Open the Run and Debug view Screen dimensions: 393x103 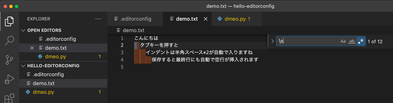[x=9, y=79]
